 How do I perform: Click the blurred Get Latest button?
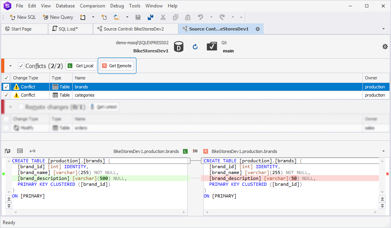tap(104, 107)
